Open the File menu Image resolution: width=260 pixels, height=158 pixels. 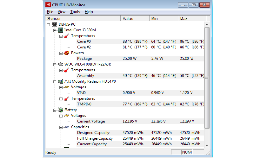[50, 12]
